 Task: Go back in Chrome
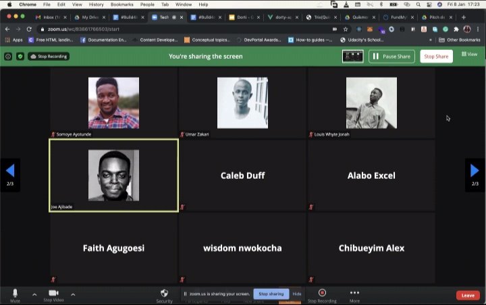[7, 29]
